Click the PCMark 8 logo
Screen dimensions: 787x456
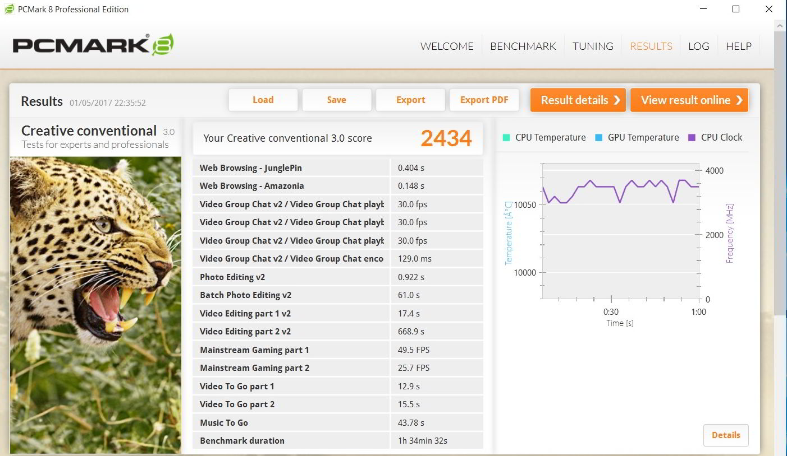(x=93, y=45)
